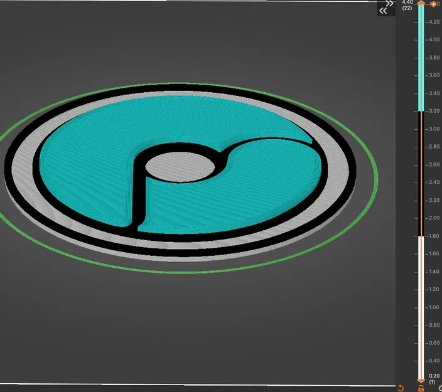442x392 pixels.
Task: Click the 3.60 layer height tick
Action: coord(434,75)
